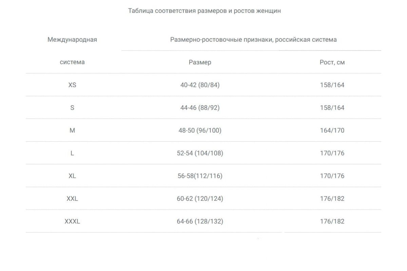Screen dimensions: 407x271
Task: Click the size value 40-42 (80/84)
Action: pyautogui.click(x=200, y=85)
